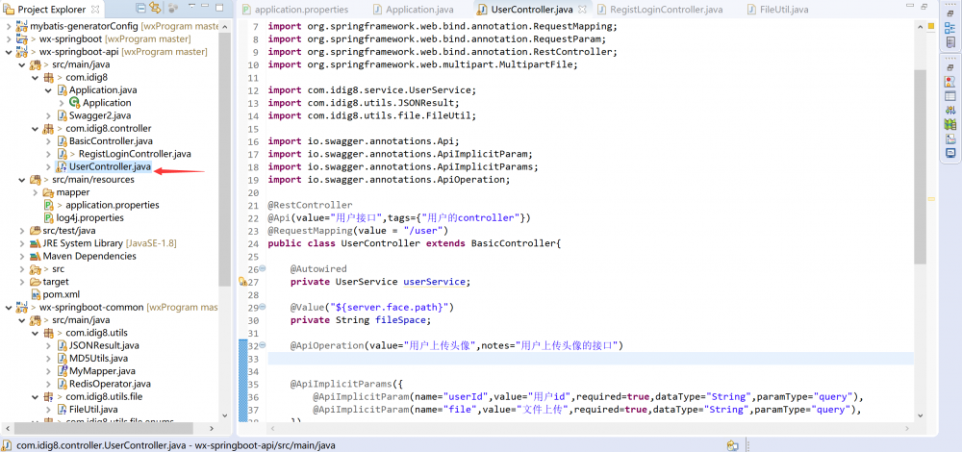This screenshot has width=962, height=452.
Task: Open the Servers view icon in right trim
Action: point(949,110)
